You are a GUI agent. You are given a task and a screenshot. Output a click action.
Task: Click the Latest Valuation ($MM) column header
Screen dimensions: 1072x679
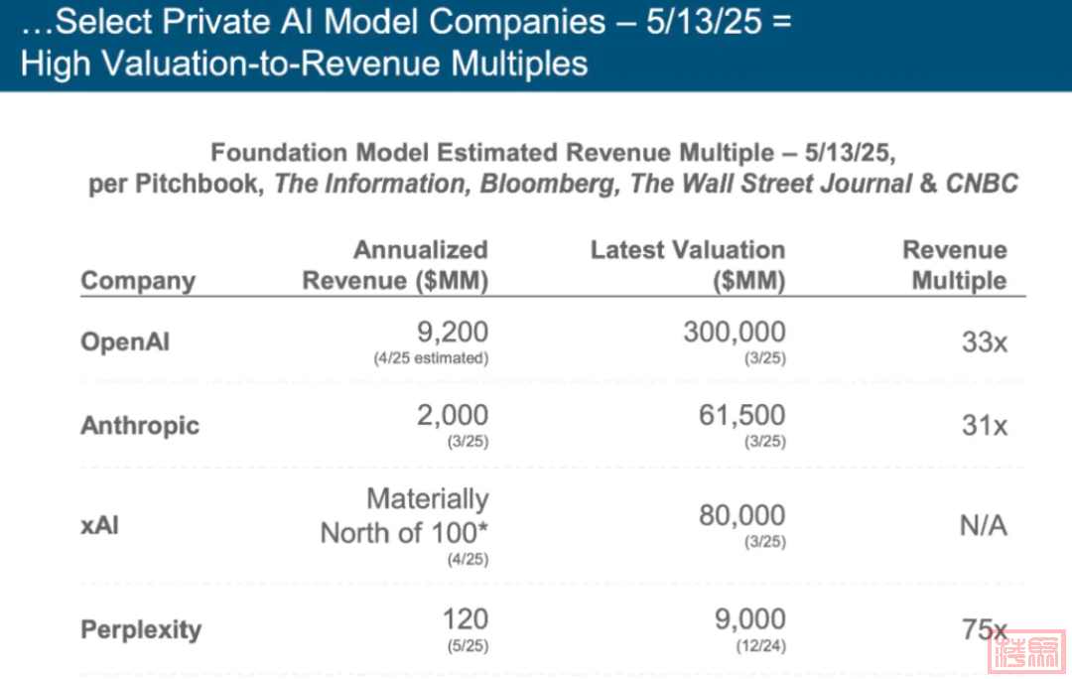[688, 265]
